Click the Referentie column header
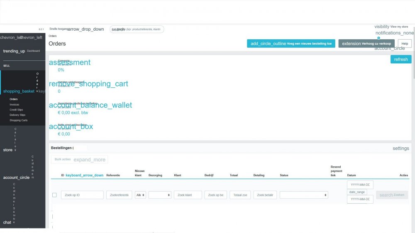Screen dimensions: 415x233 (x=113, y=175)
